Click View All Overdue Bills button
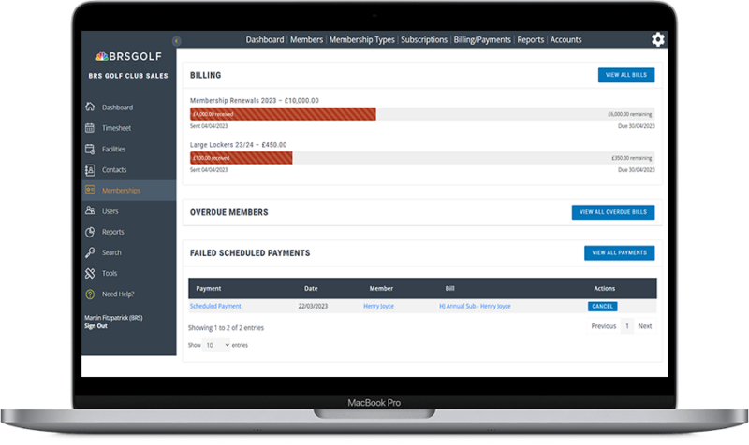The width and height of the screenshot is (749, 445). click(x=612, y=212)
